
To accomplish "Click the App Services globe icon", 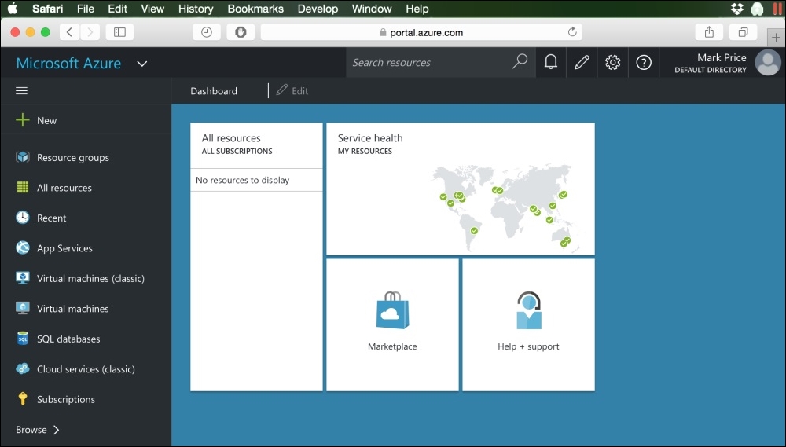I will (x=23, y=247).
